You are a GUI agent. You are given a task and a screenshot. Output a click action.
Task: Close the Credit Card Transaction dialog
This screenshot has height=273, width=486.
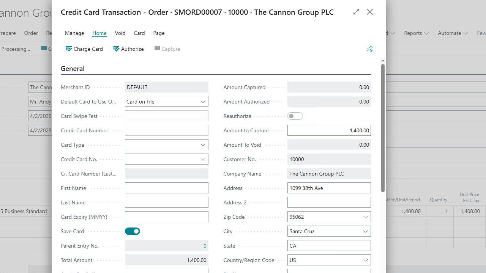point(370,12)
